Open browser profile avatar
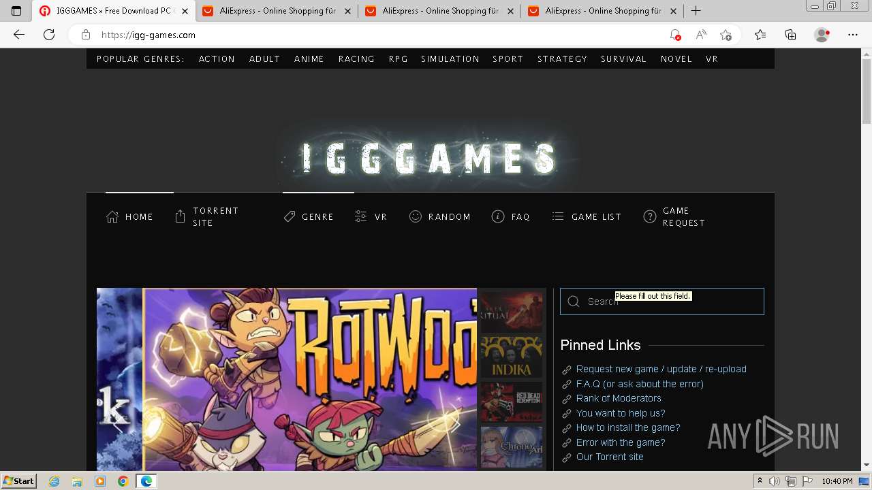Viewport: 872px width, 490px height. point(822,35)
